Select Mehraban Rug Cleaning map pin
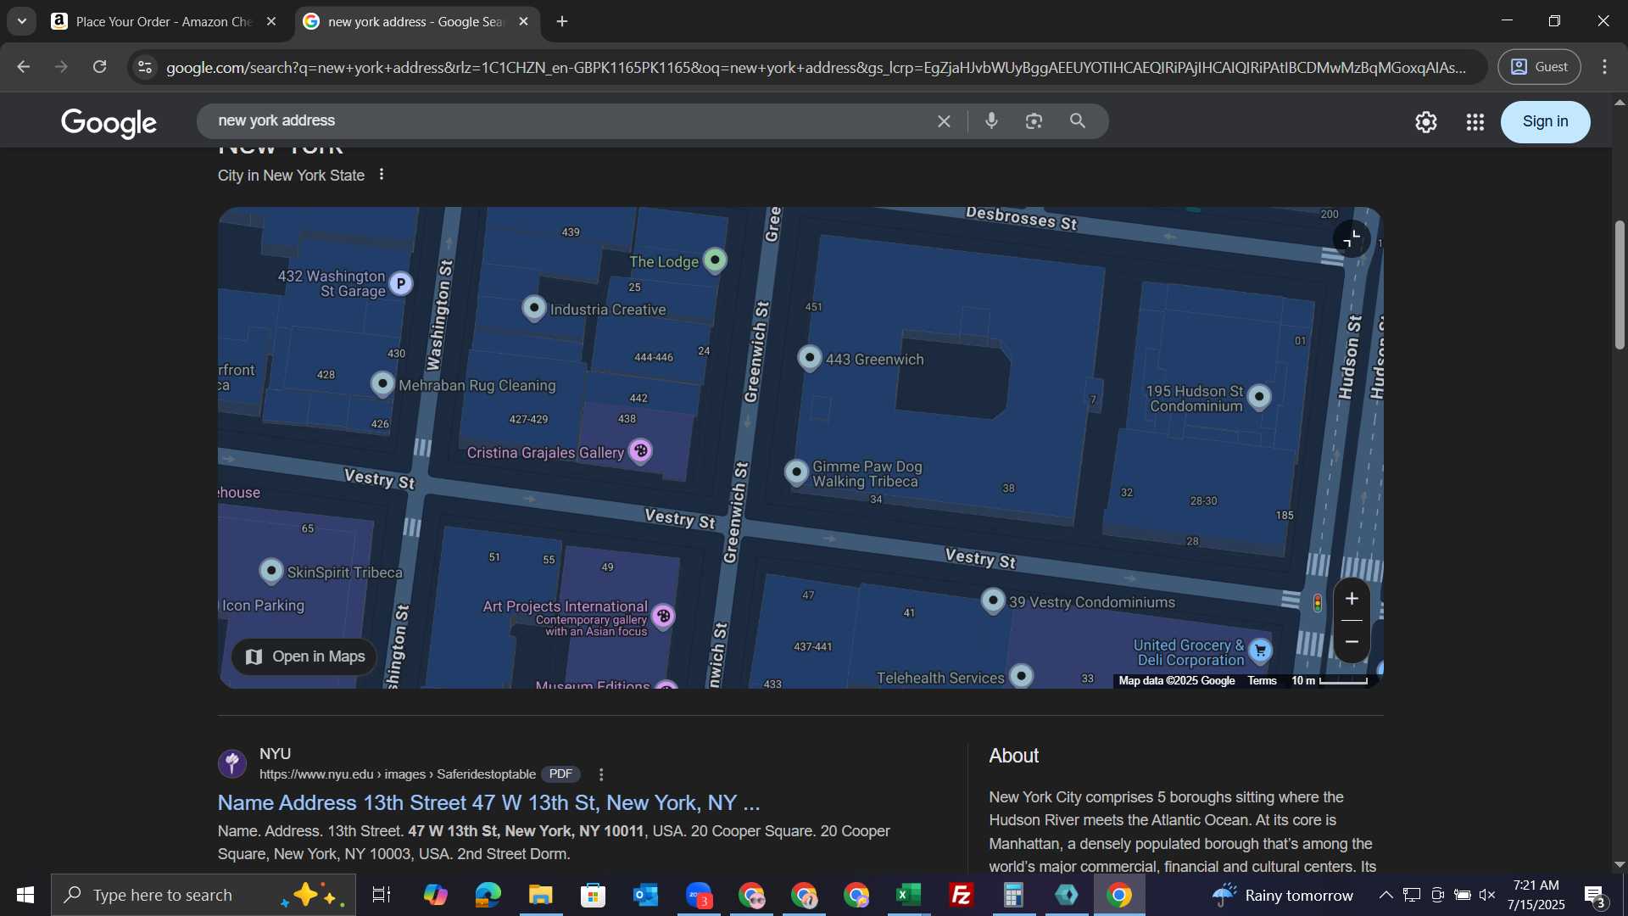 coord(383,383)
